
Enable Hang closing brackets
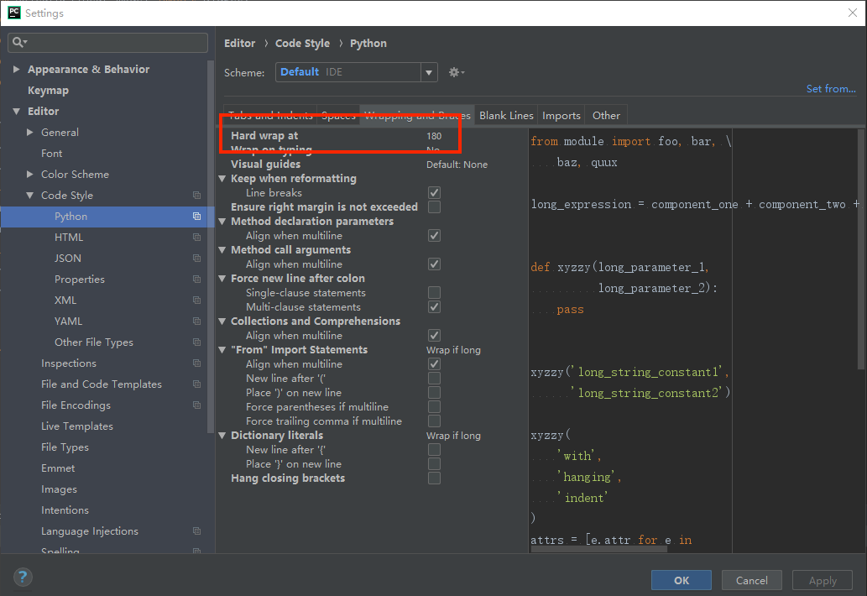[434, 478]
